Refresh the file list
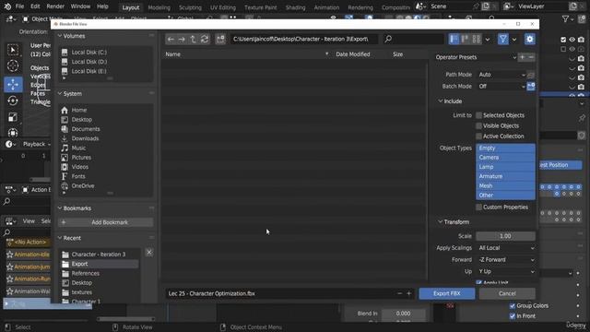Image resolution: width=590 pixels, height=332 pixels. point(205,39)
